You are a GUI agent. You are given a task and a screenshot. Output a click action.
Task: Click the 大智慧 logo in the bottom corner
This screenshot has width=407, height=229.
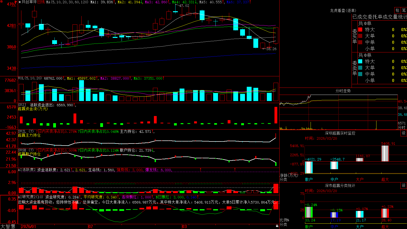pos(8,226)
